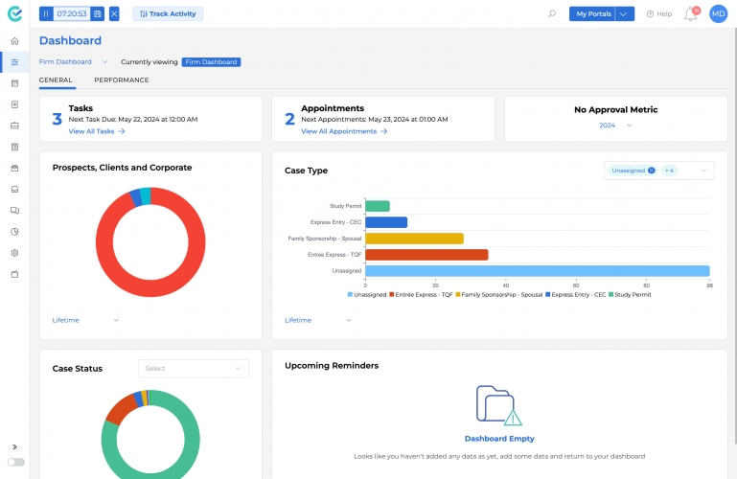This screenshot has height=479, width=737.
Task: Toggle Entrée Express - TQF legend entry
Action: [x=421, y=294]
